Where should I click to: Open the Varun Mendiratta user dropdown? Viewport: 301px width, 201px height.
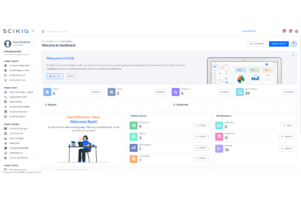click(23, 42)
